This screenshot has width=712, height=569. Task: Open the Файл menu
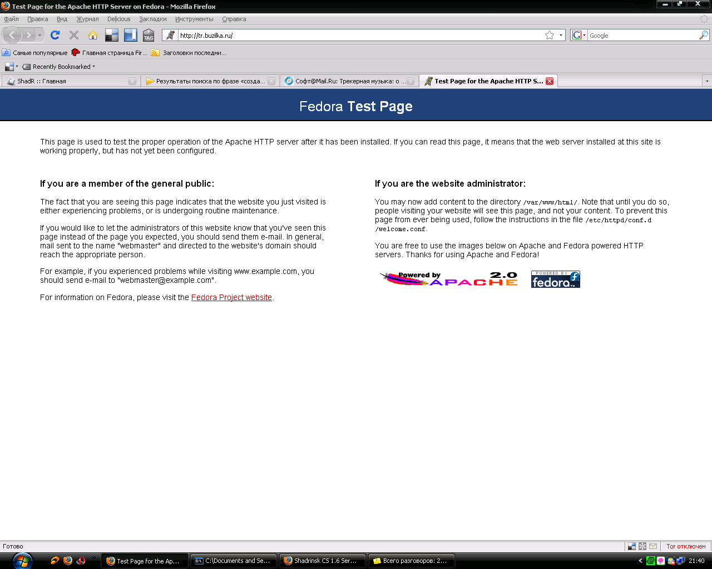(x=11, y=19)
